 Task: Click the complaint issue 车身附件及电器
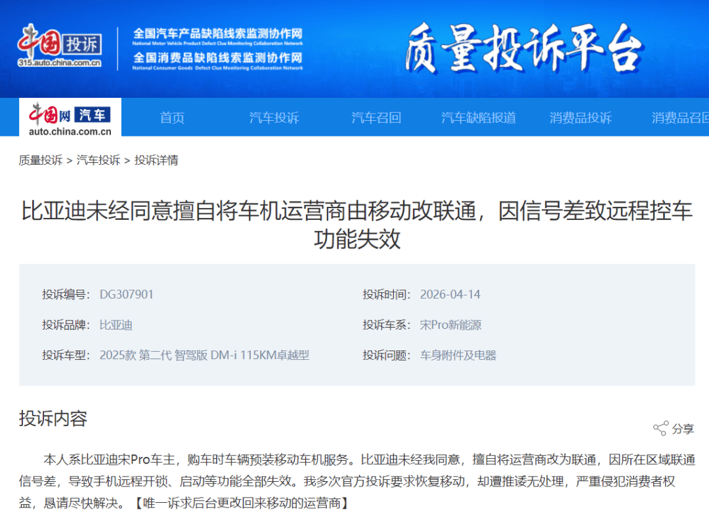point(458,355)
